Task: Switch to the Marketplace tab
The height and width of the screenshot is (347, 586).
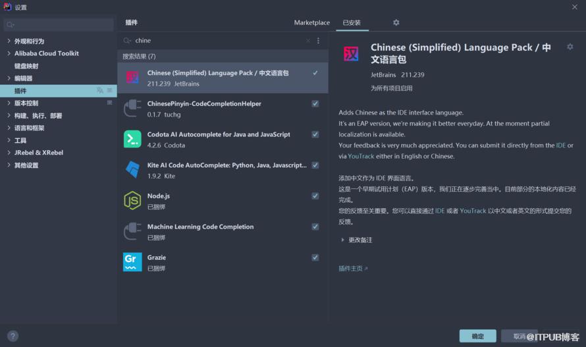Action: click(x=311, y=22)
